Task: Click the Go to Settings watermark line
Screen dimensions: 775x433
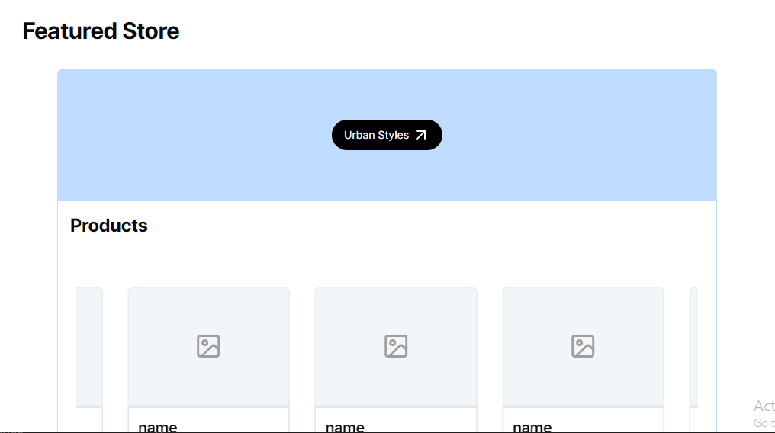Action: [x=764, y=422]
